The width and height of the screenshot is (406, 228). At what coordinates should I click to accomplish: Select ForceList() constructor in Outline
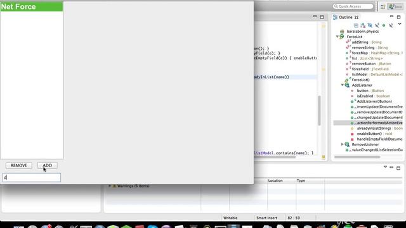(360, 80)
